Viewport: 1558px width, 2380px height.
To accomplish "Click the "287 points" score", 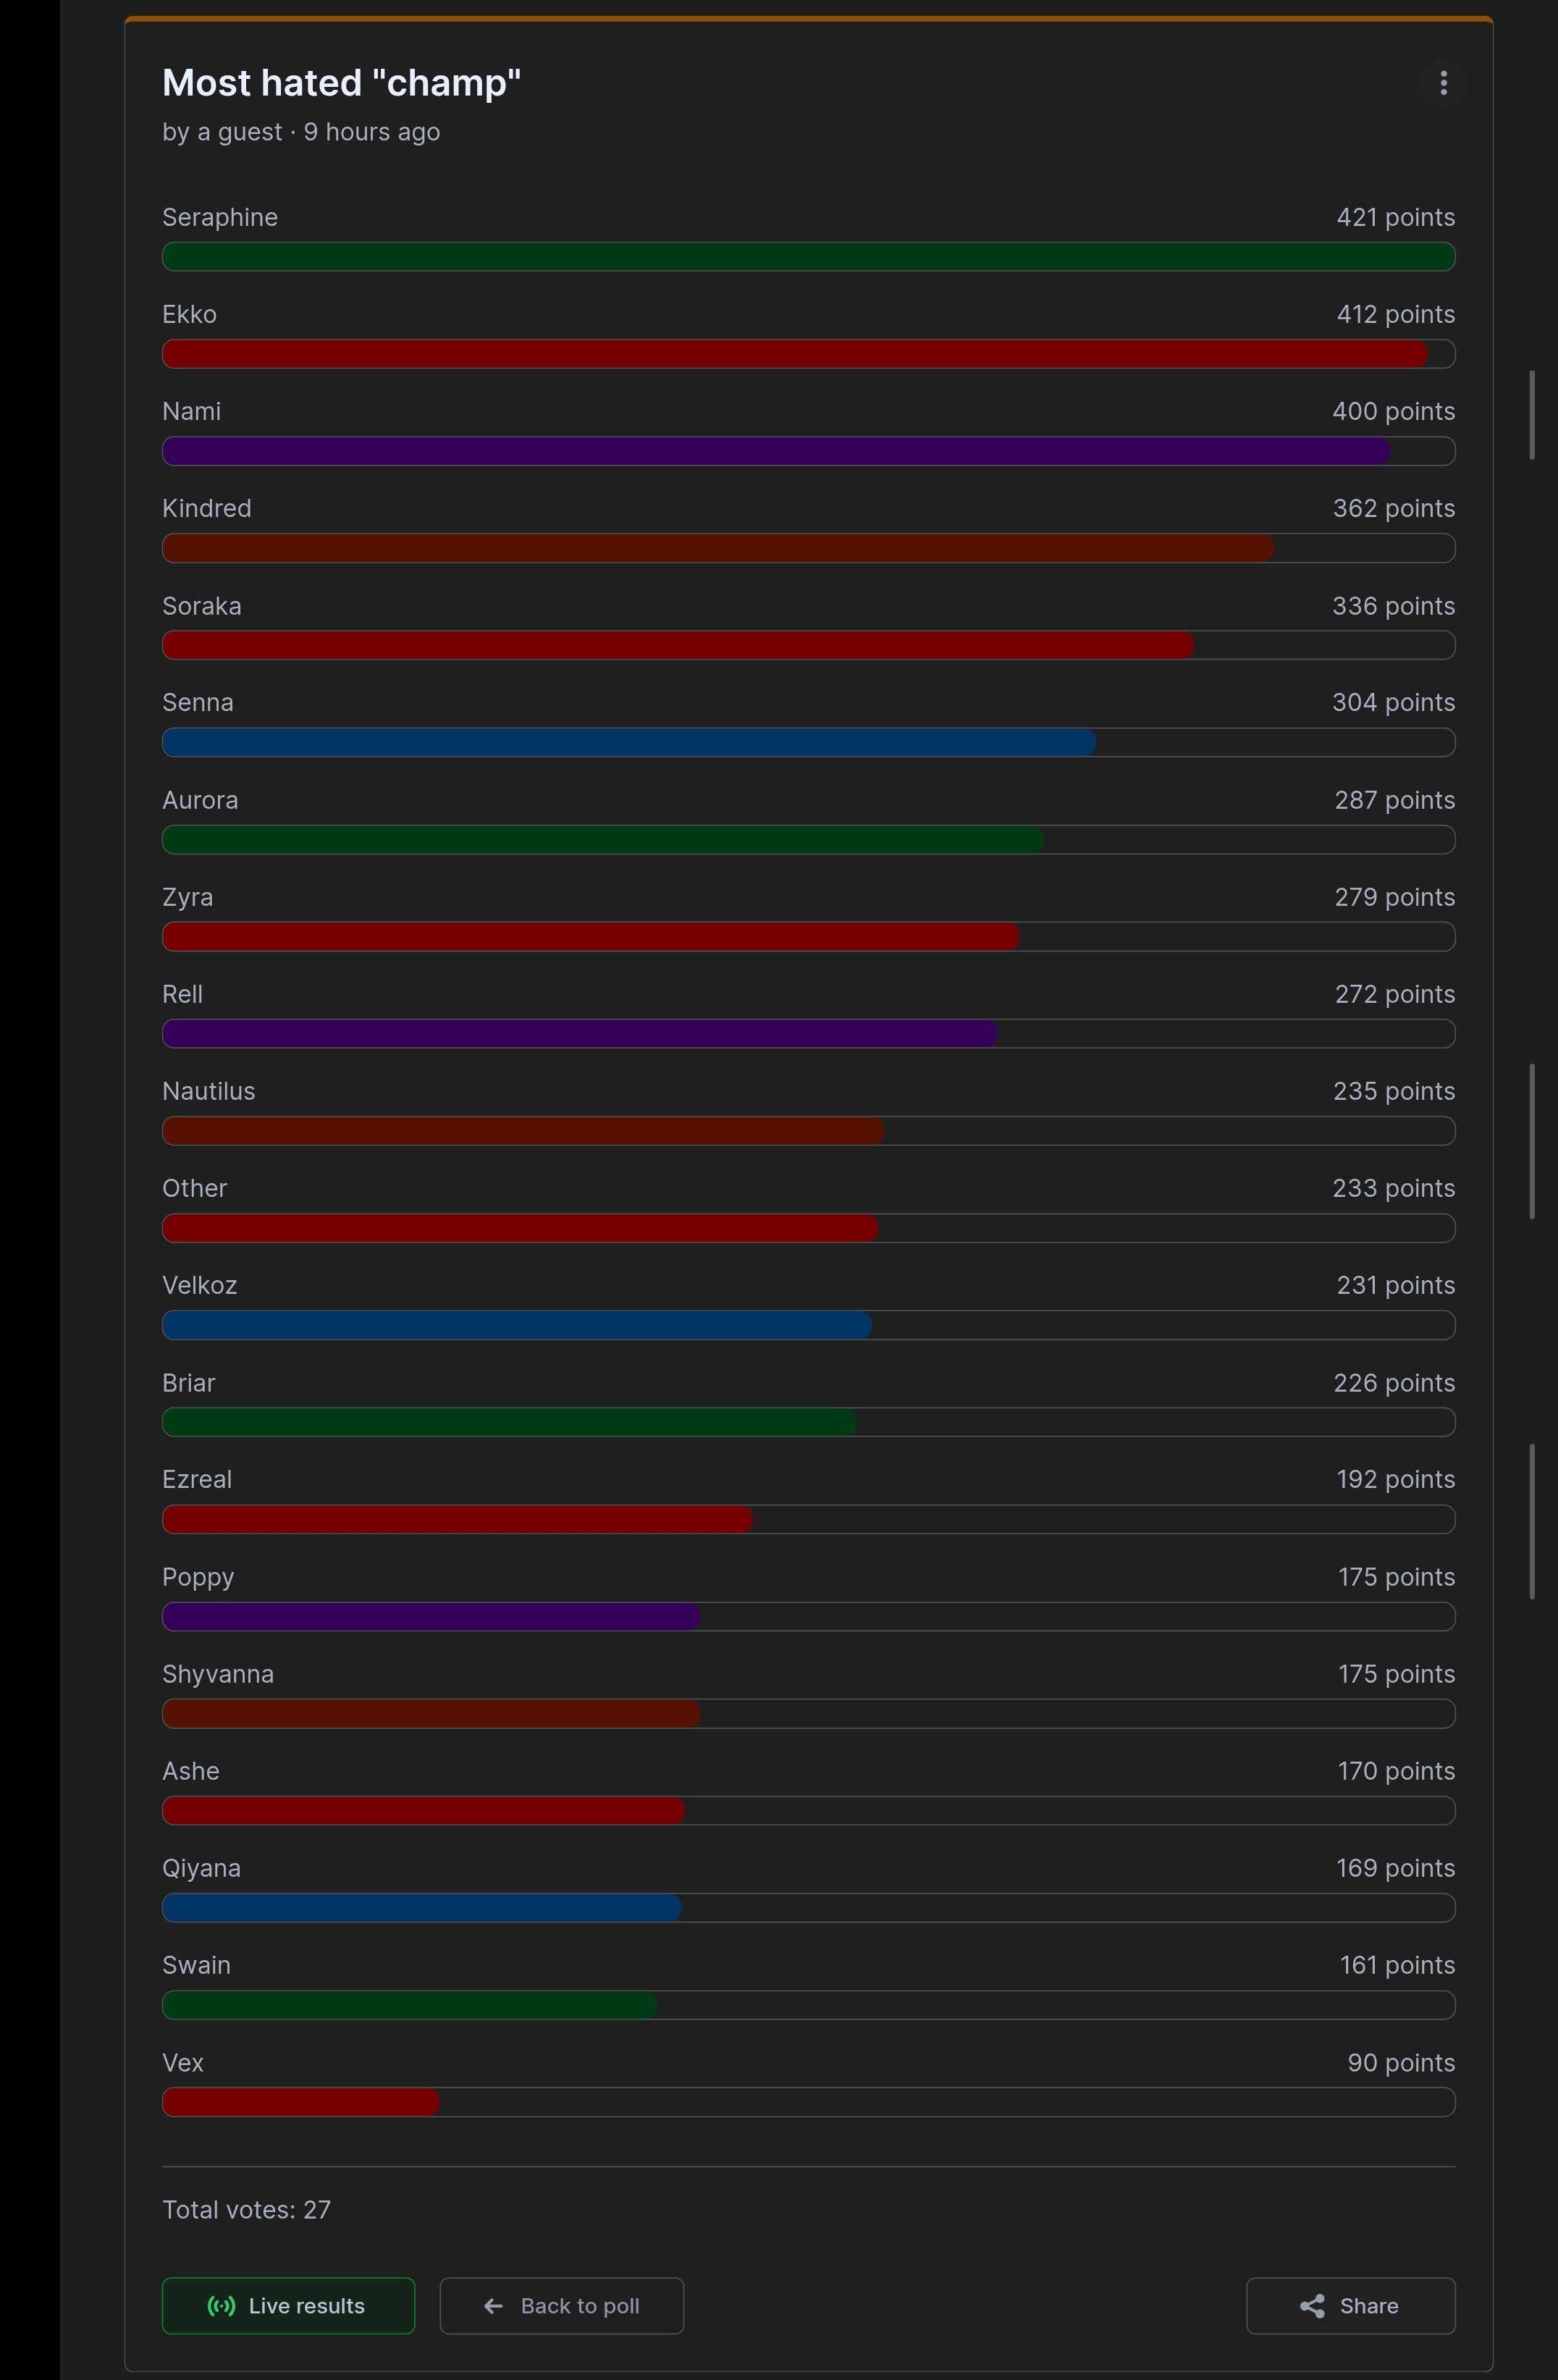I will pyautogui.click(x=1395, y=800).
